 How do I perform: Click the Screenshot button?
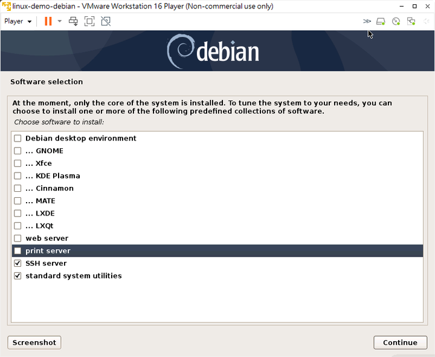(34, 342)
